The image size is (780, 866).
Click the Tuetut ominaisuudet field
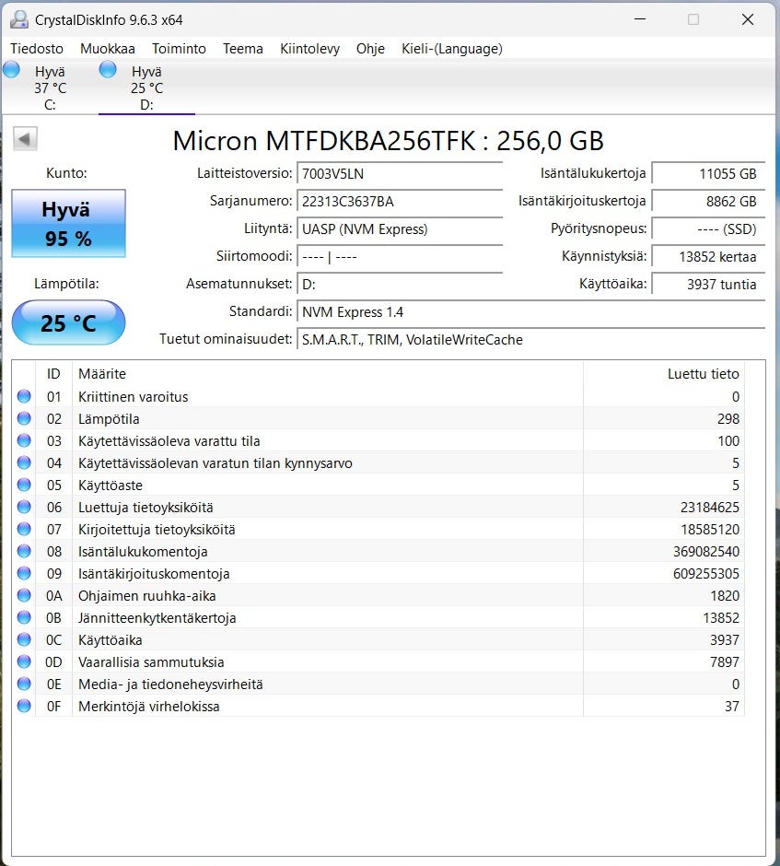click(x=531, y=339)
